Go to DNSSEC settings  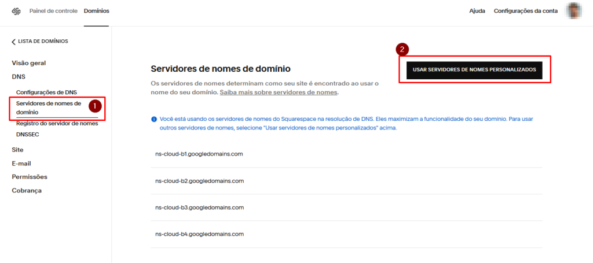28,134
